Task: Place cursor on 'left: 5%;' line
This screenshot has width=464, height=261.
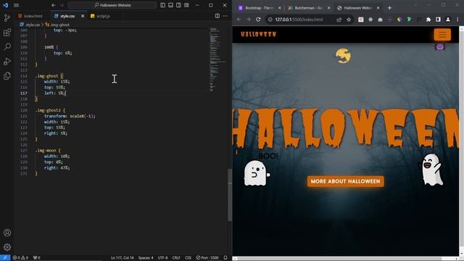Action: click(x=55, y=93)
